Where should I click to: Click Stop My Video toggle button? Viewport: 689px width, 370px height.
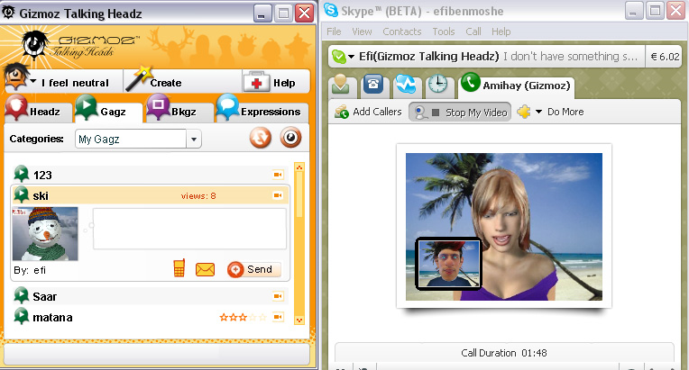[x=460, y=112]
